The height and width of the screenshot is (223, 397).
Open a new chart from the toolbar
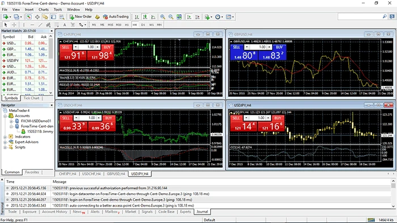[x=6, y=16]
